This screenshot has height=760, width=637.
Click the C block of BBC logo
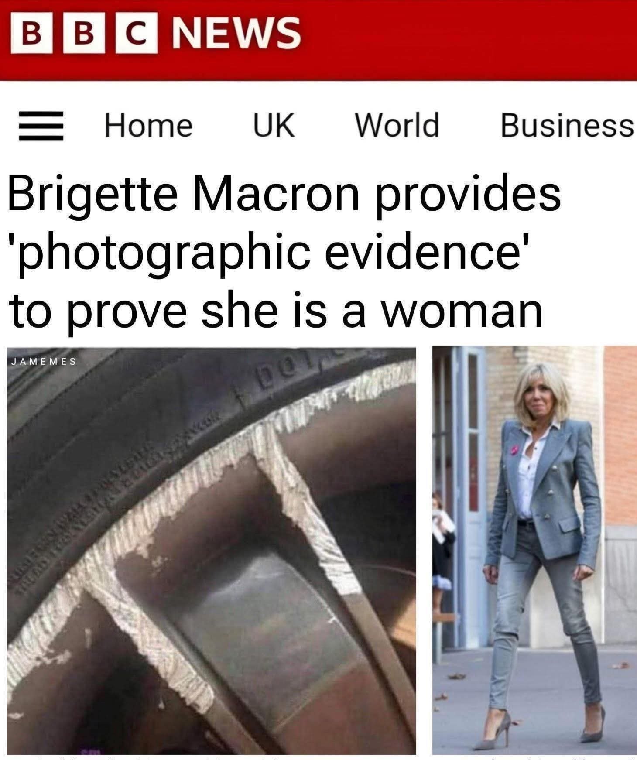click(x=137, y=32)
